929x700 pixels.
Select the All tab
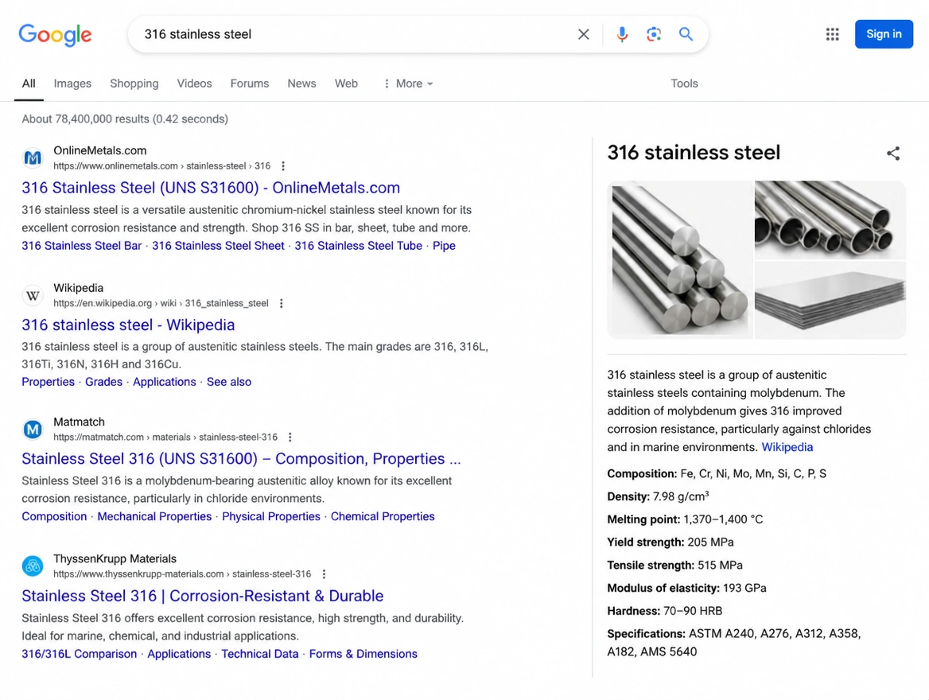click(29, 84)
